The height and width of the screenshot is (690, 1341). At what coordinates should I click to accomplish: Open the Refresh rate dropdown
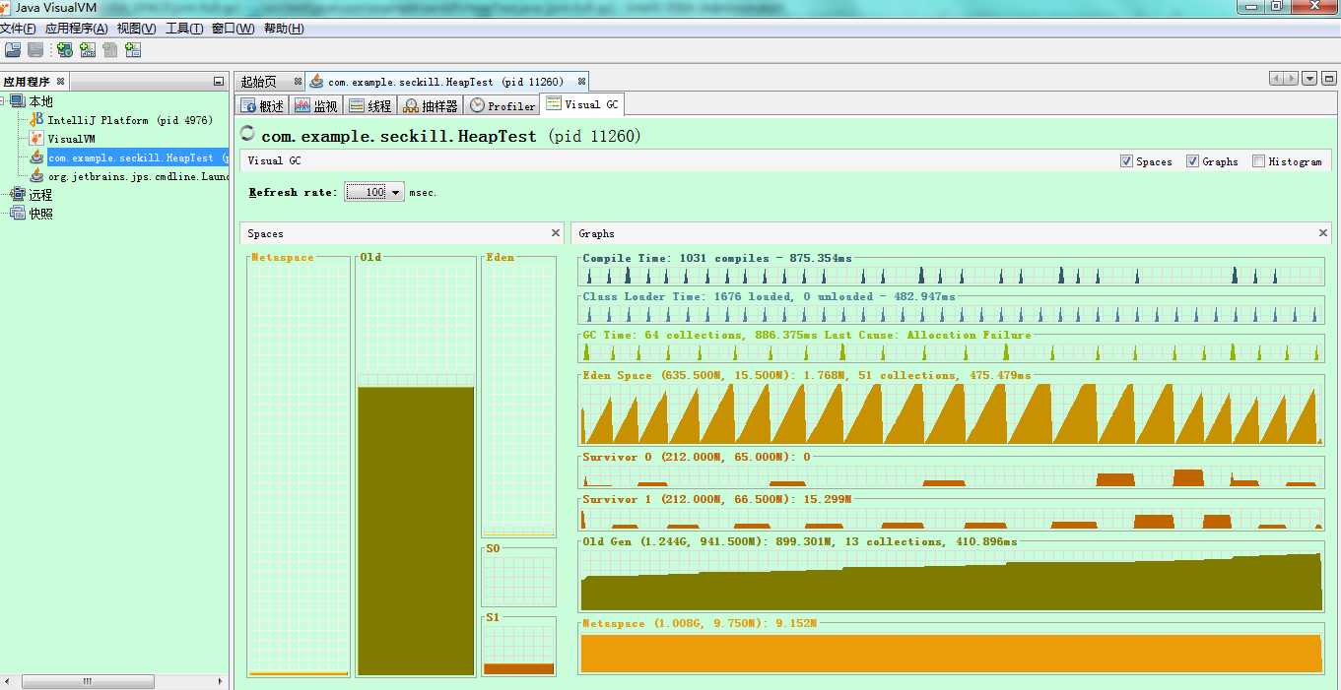pos(374,192)
